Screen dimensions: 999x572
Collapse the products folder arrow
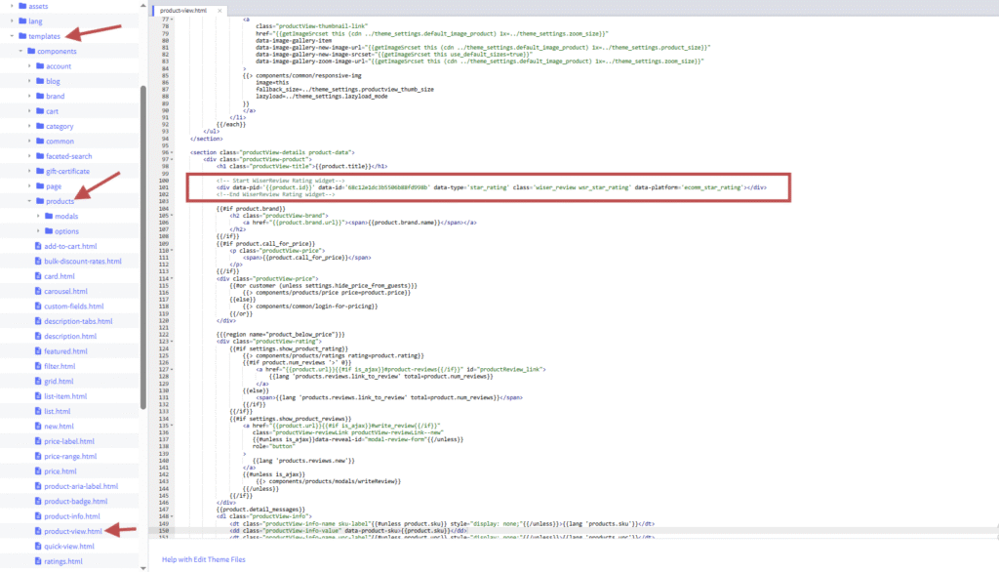click(x=29, y=201)
